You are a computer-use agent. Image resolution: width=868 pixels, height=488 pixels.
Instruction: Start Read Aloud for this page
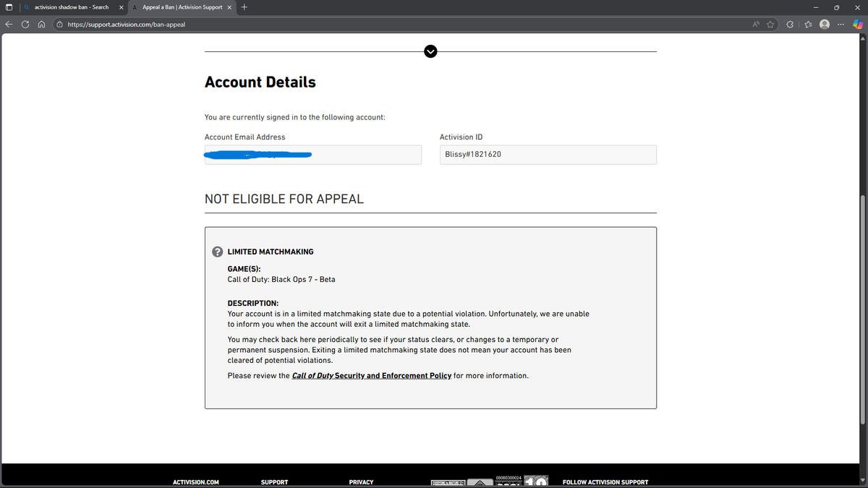pyautogui.click(x=756, y=25)
